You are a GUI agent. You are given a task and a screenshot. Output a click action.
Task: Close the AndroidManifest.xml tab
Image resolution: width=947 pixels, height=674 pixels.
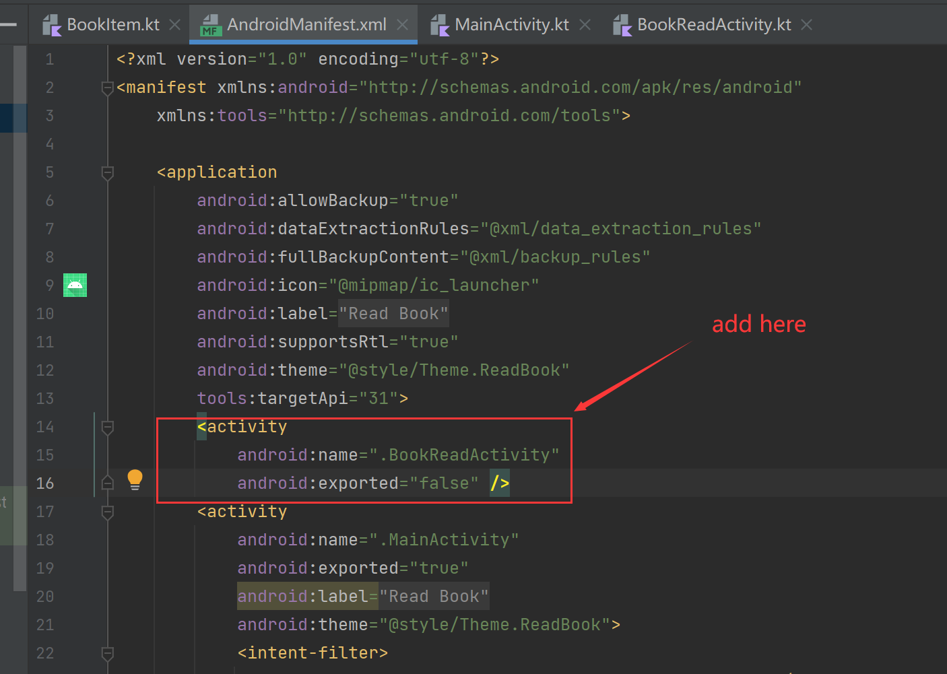(402, 25)
